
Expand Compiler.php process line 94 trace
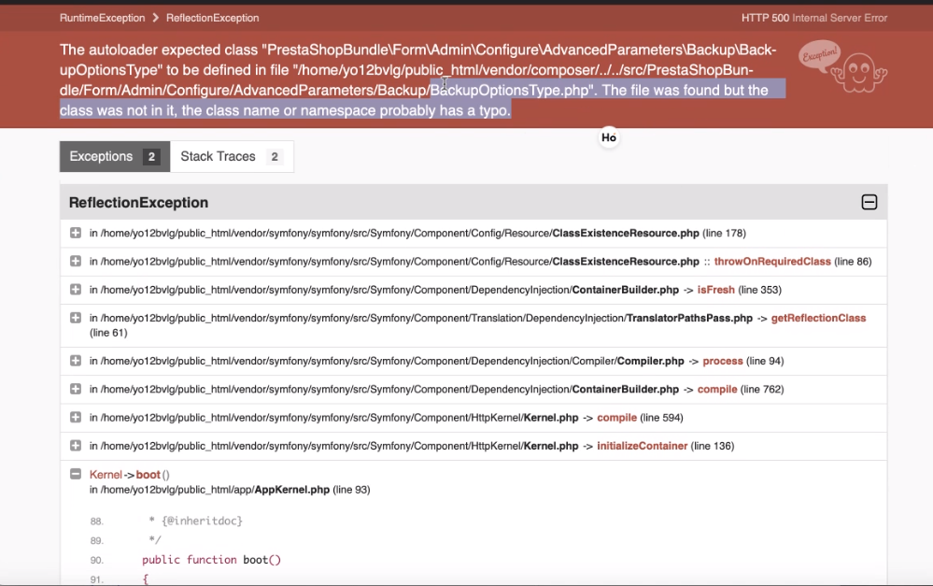76,361
